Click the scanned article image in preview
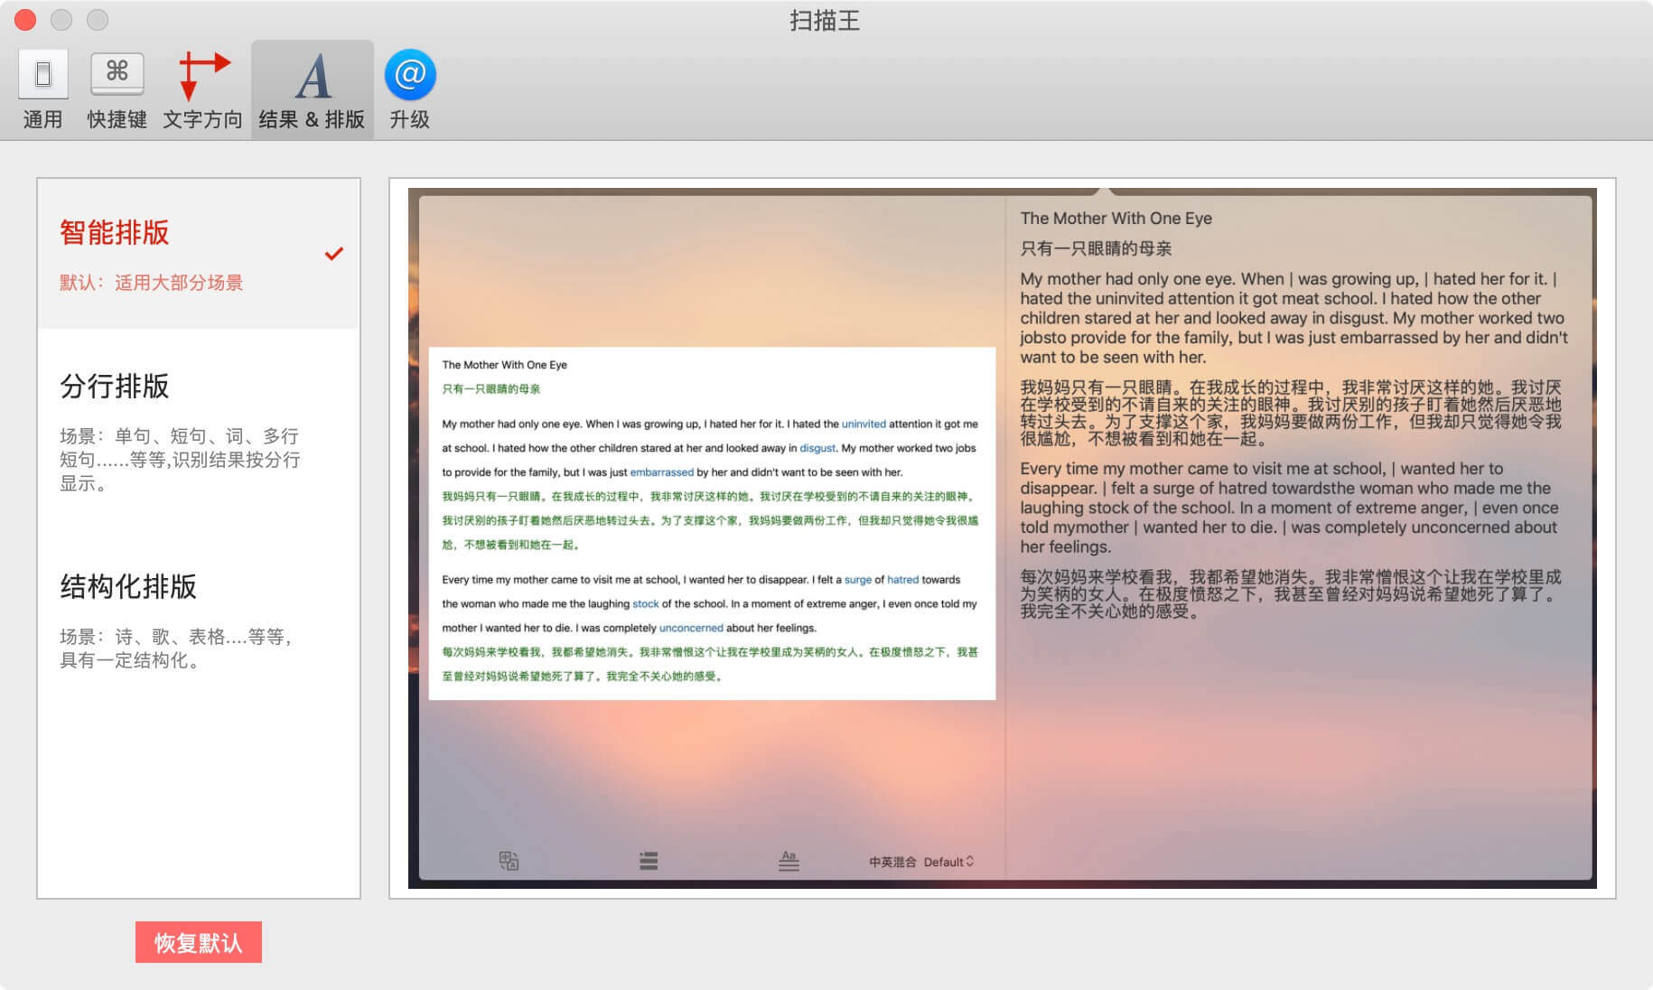The image size is (1653, 990). tap(712, 523)
